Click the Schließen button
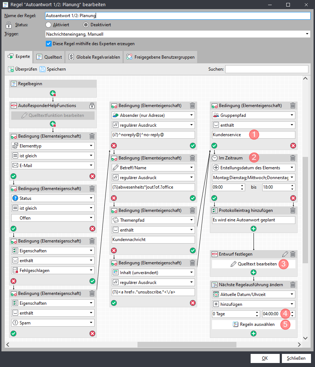This screenshot has width=315, height=367. click(x=296, y=358)
